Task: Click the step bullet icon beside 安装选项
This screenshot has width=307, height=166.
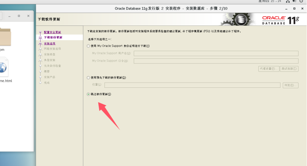Action: click(41, 44)
